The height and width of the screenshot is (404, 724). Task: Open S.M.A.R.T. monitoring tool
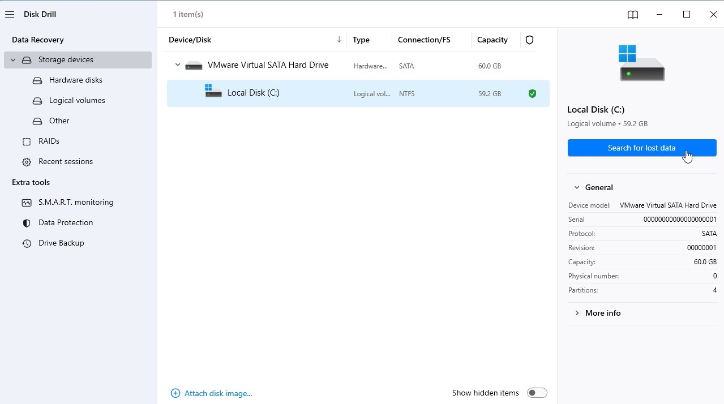[76, 203]
